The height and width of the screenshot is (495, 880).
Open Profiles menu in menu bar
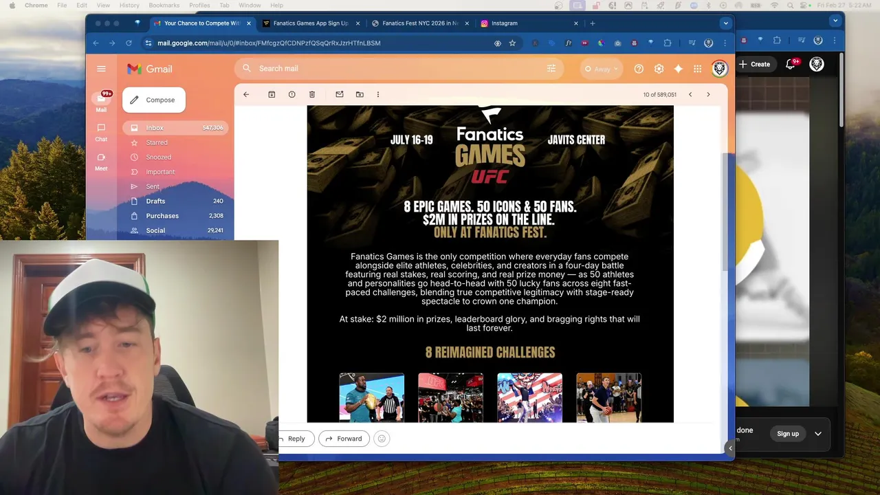[x=199, y=5]
